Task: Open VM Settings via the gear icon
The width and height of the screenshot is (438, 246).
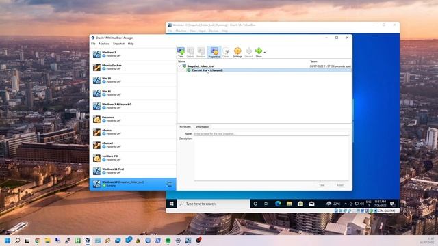Action: (237, 52)
